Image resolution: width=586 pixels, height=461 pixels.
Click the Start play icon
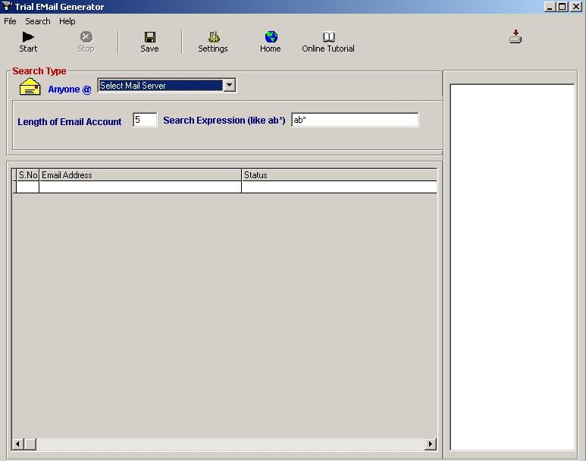pyautogui.click(x=28, y=36)
